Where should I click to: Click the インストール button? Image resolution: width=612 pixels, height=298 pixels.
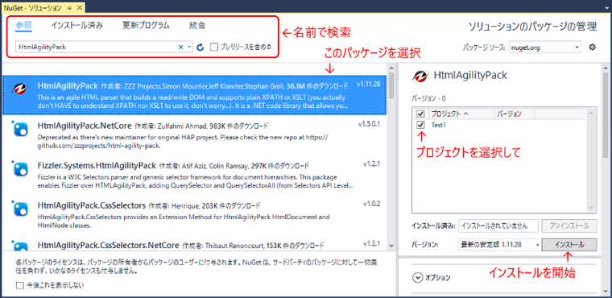(569, 245)
